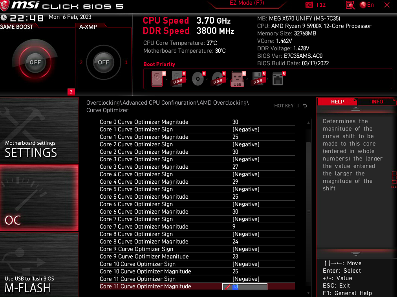
Task: Select the USB key boot device icon
Action: [x=238, y=79]
